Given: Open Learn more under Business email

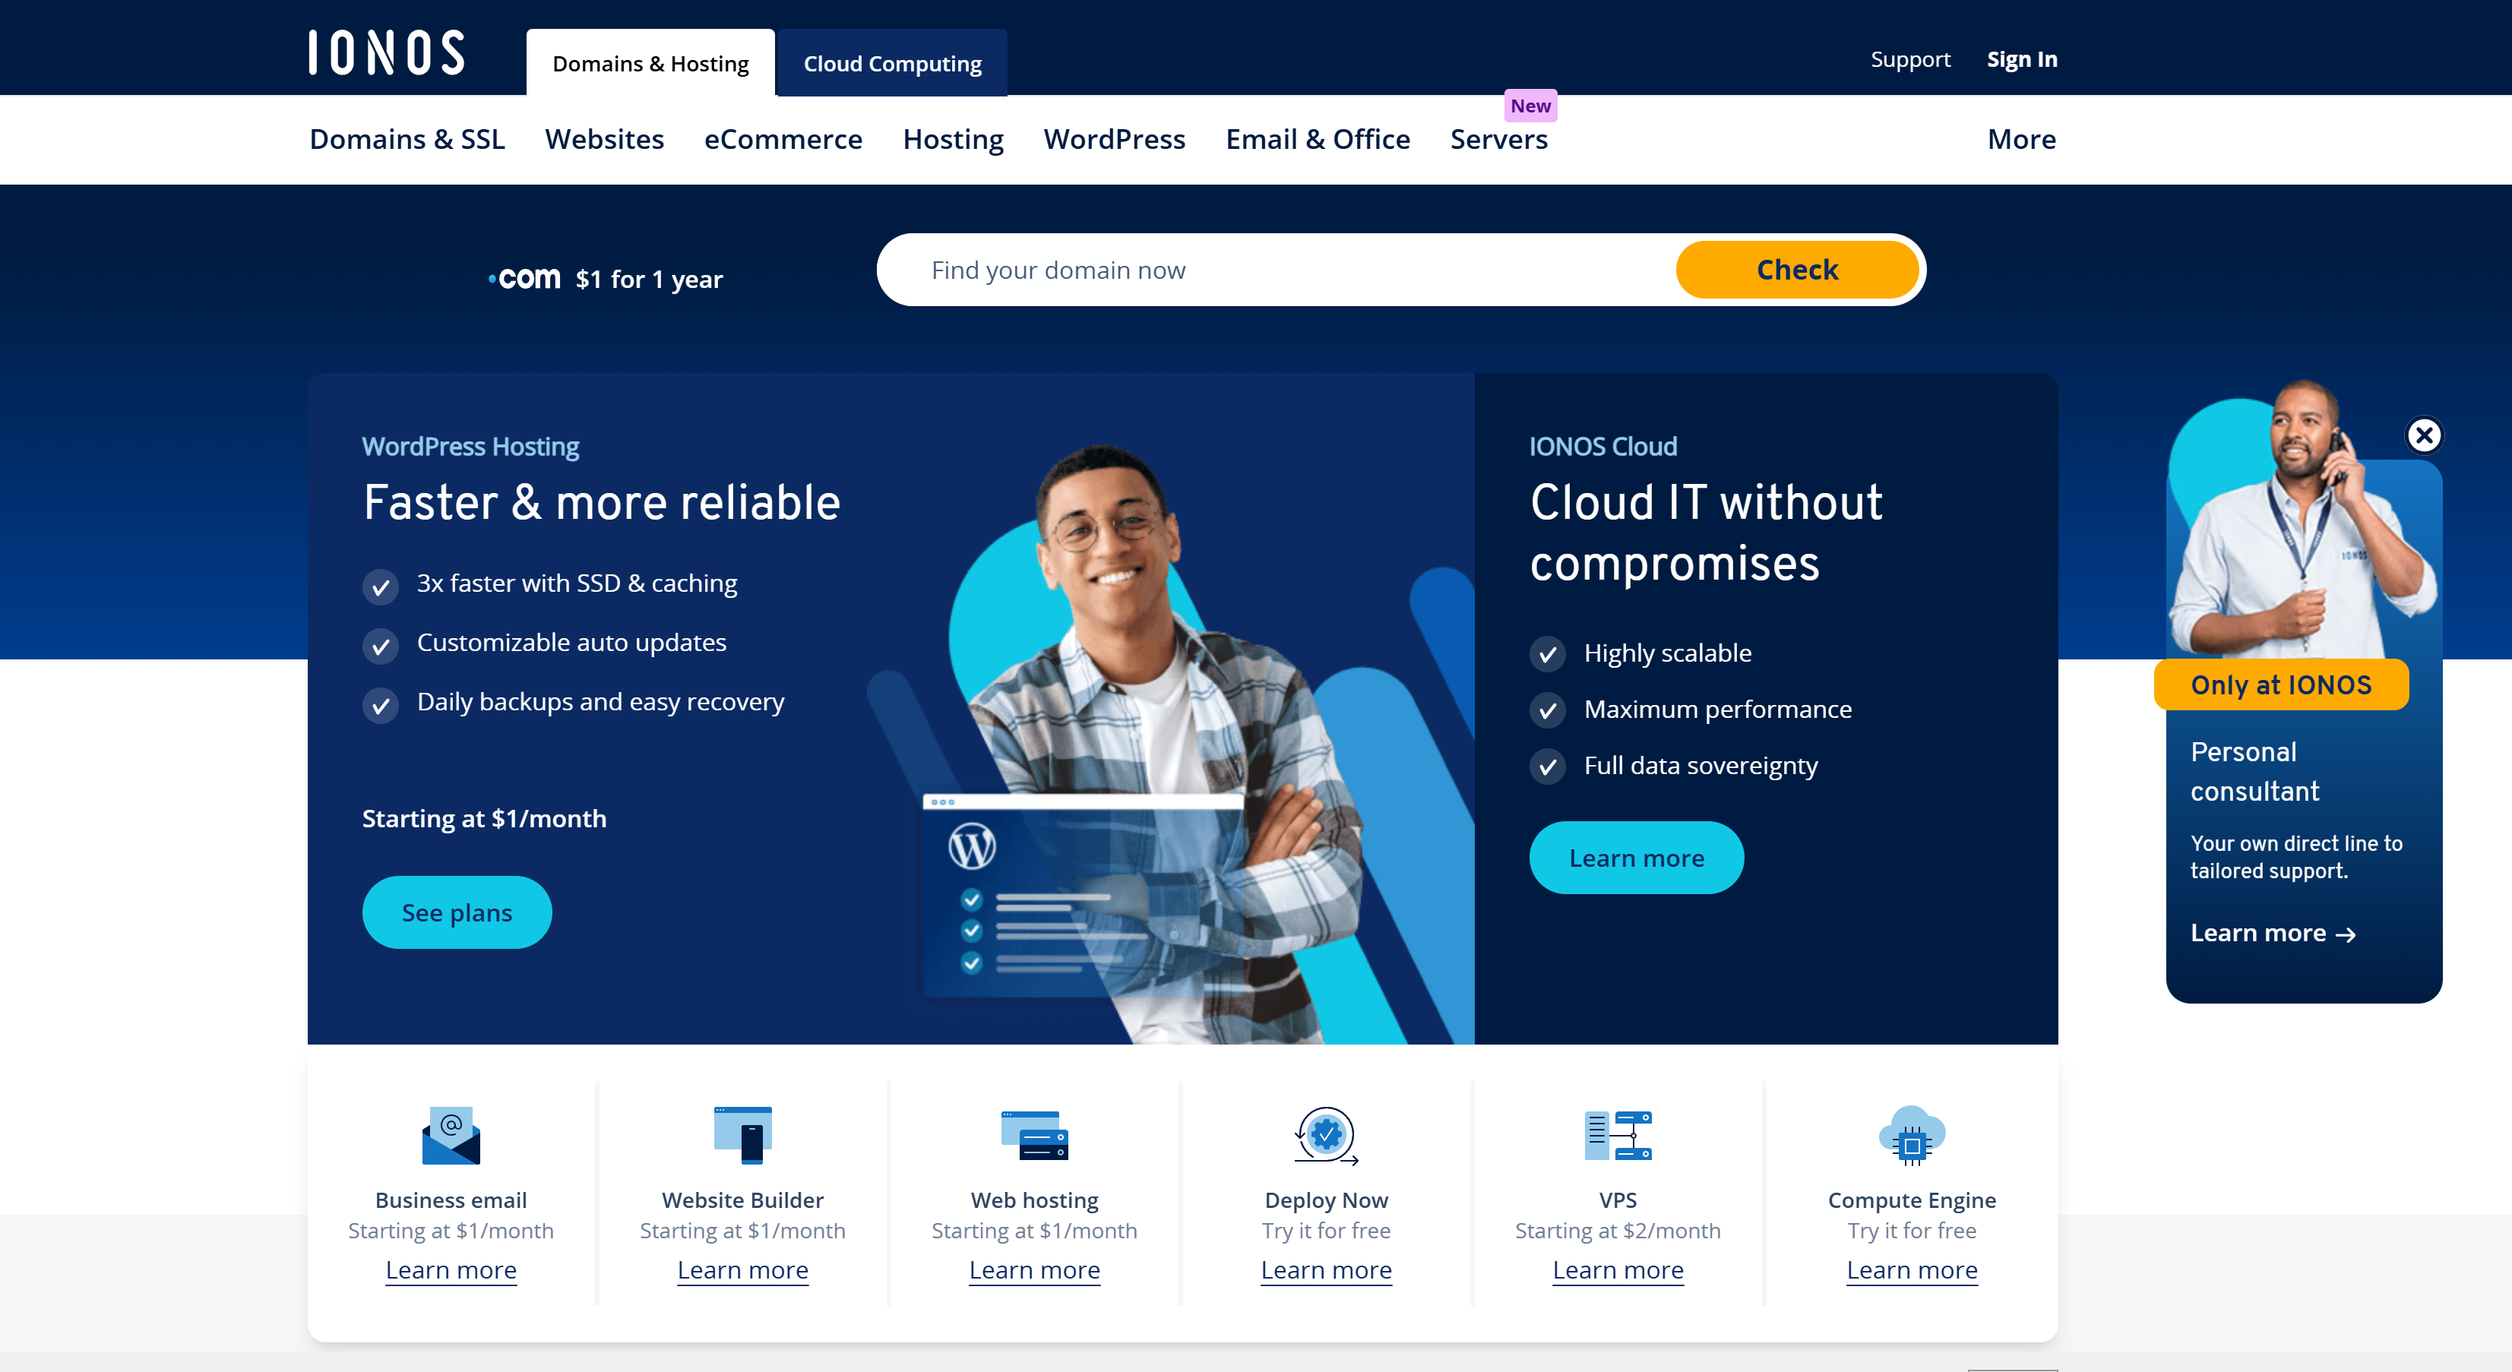Looking at the screenshot, I should (451, 1271).
